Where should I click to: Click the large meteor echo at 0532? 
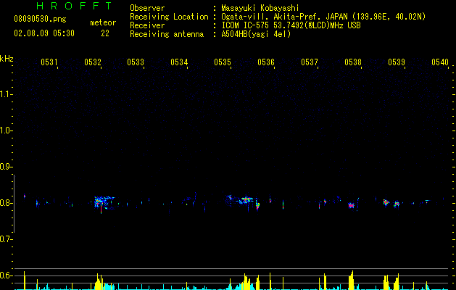click(104, 203)
